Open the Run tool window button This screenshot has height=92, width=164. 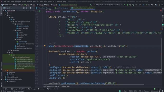6,89
